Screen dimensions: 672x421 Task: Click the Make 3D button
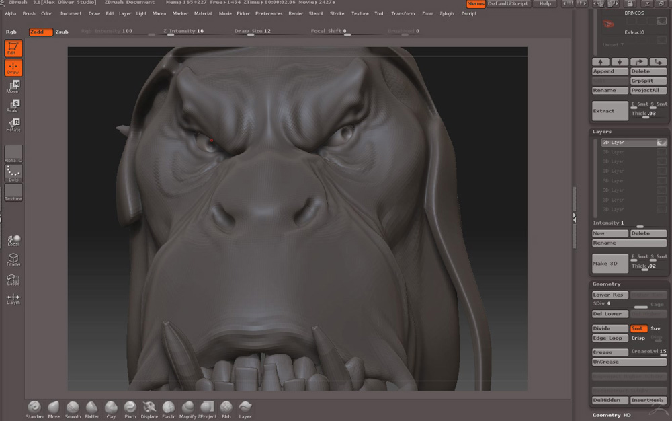(x=610, y=264)
